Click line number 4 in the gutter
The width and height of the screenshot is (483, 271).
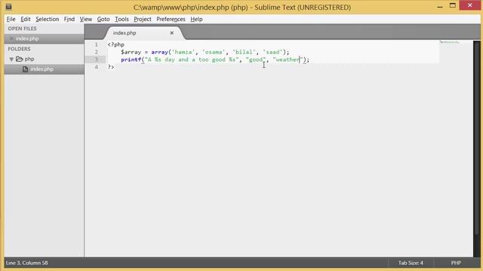tap(96, 67)
